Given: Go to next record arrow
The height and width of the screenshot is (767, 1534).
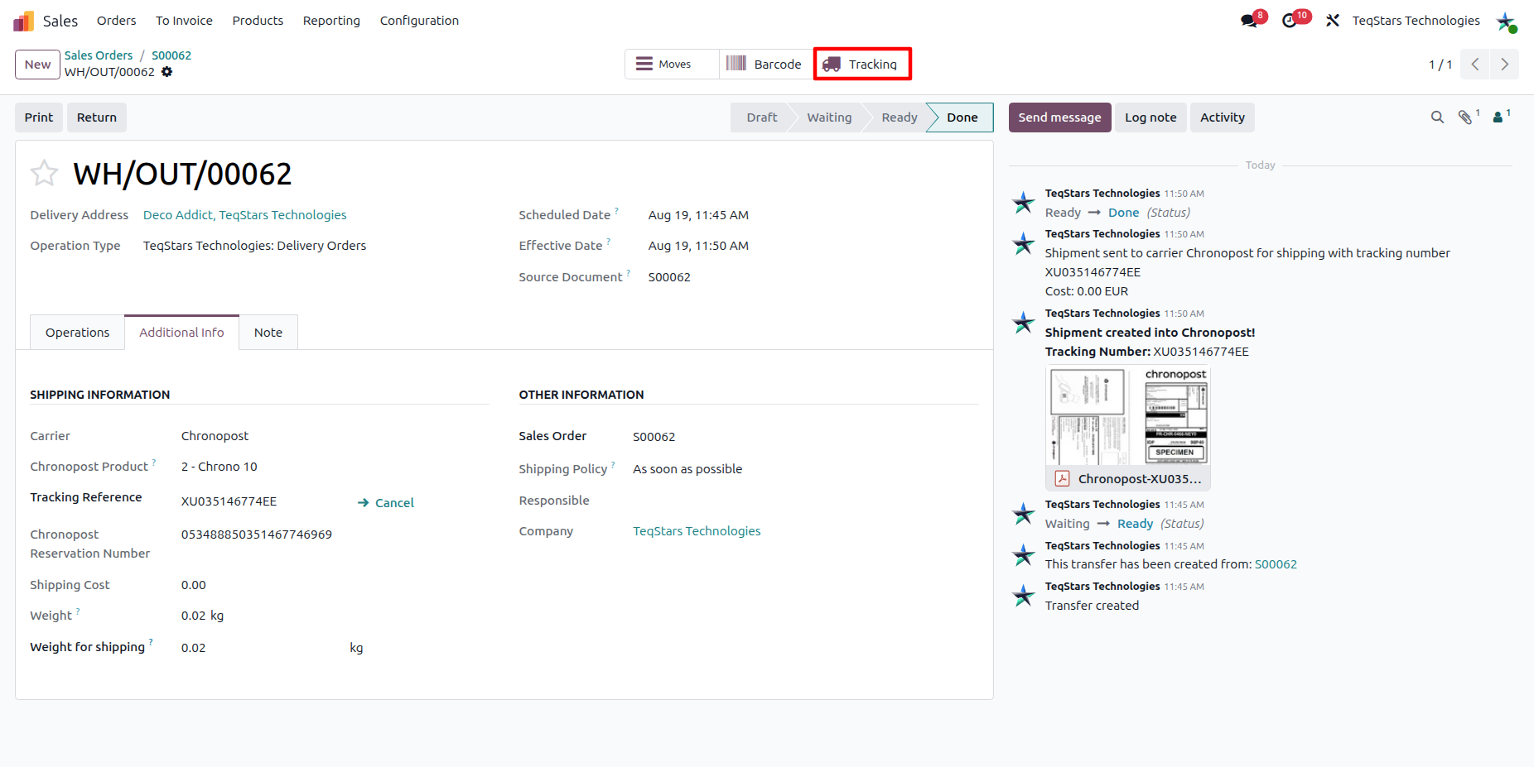Looking at the screenshot, I should pyautogui.click(x=1505, y=65).
